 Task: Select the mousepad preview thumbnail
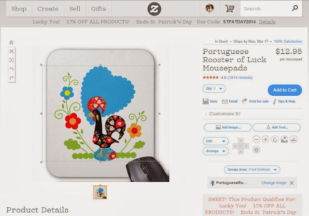click(100, 192)
